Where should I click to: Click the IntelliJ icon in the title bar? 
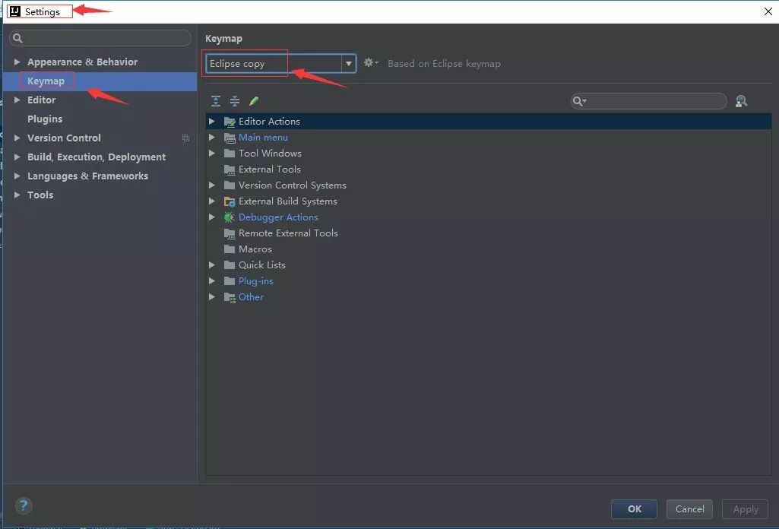(x=14, y=11)
